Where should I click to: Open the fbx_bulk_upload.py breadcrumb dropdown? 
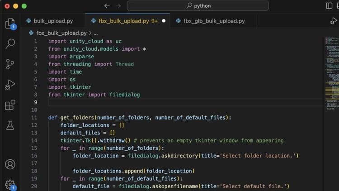[61, 33]
